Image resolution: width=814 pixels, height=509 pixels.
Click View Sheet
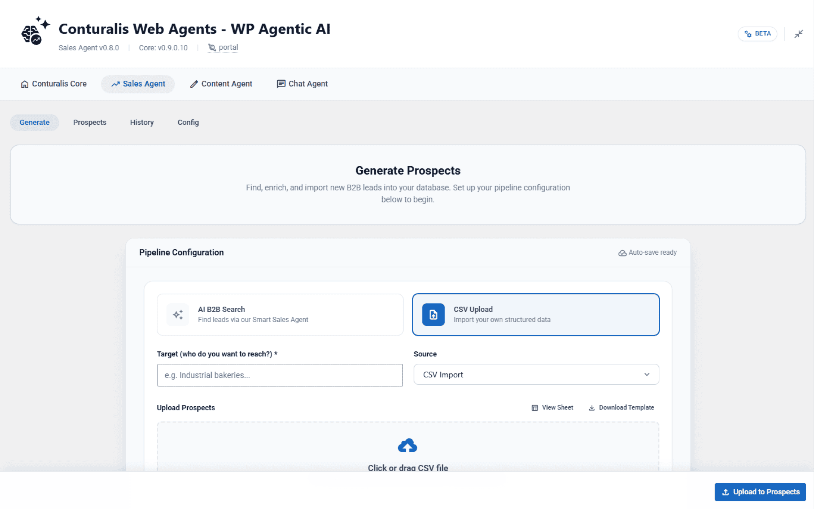point(552,407)
